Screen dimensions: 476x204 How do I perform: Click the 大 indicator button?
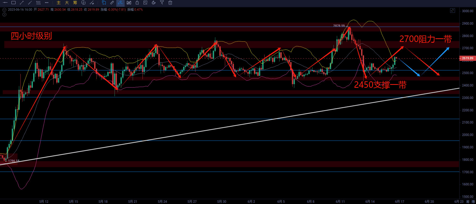pos(67,3)
